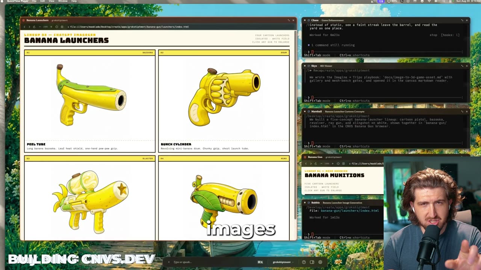Open the Edit menu in macOS menu bar
Screen dimensions: 481x270
coord(42,1)
